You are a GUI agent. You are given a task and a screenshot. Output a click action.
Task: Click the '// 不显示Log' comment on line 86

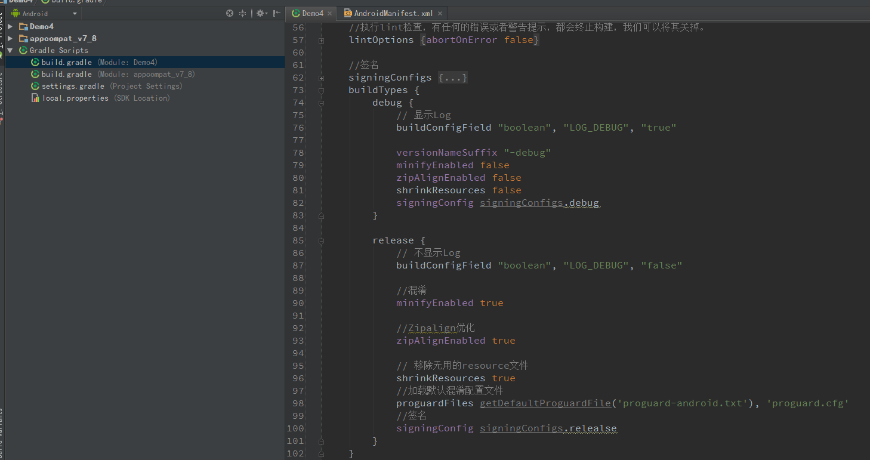428,253
